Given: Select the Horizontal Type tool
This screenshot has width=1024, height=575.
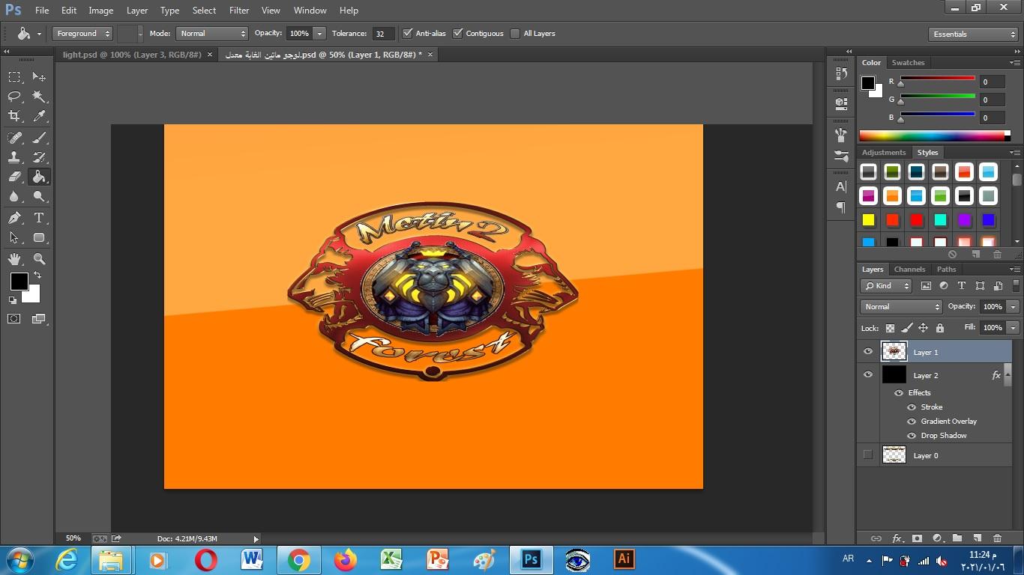Looking at the screenshot, I should [39, 218].
